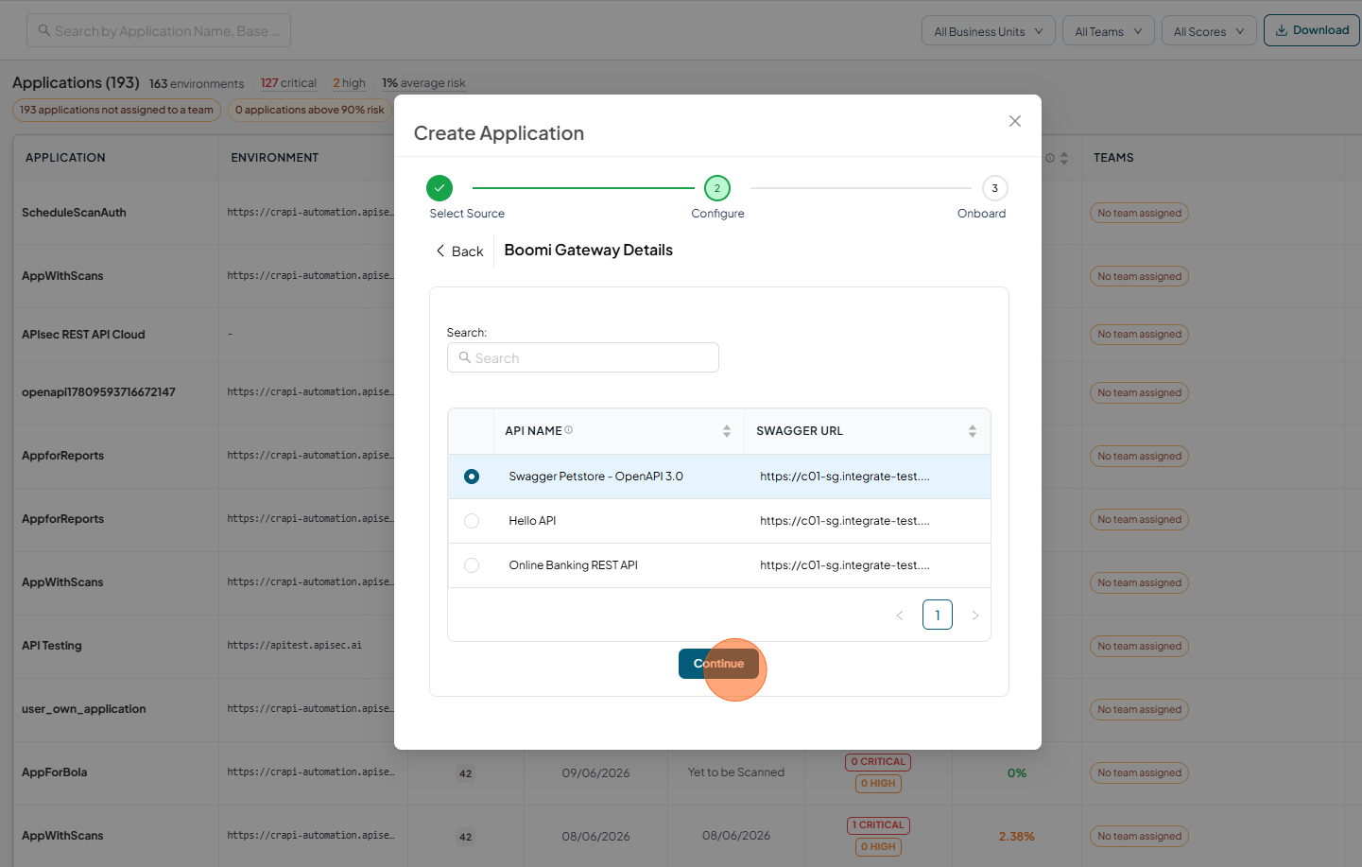The image size is (1362, 867).
Task: Click the 1% average risk summary
Action: pos(423,83)
